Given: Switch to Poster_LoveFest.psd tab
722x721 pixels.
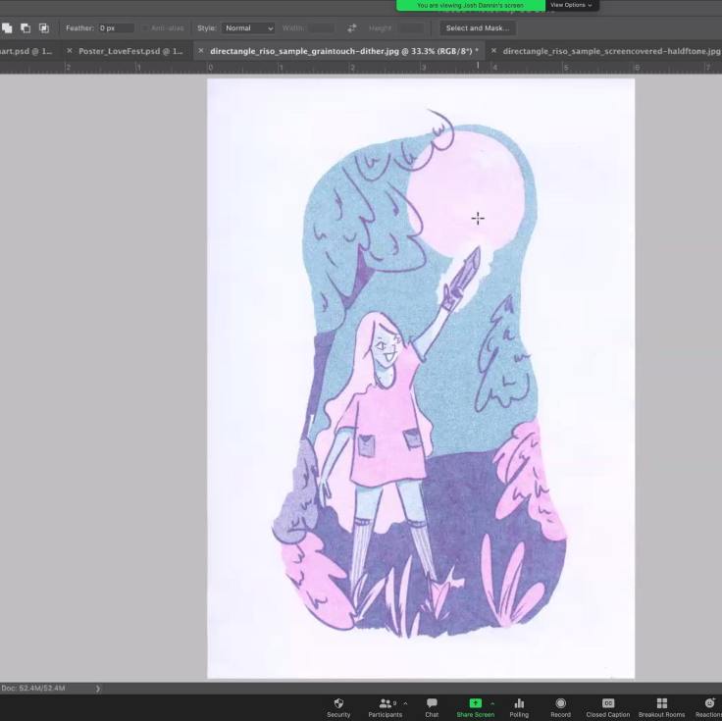Looking at the screenshot, I should click(129, 51).
